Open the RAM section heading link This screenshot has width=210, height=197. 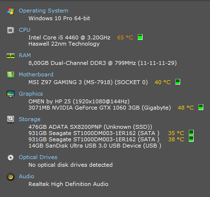(x=25, y=55)
